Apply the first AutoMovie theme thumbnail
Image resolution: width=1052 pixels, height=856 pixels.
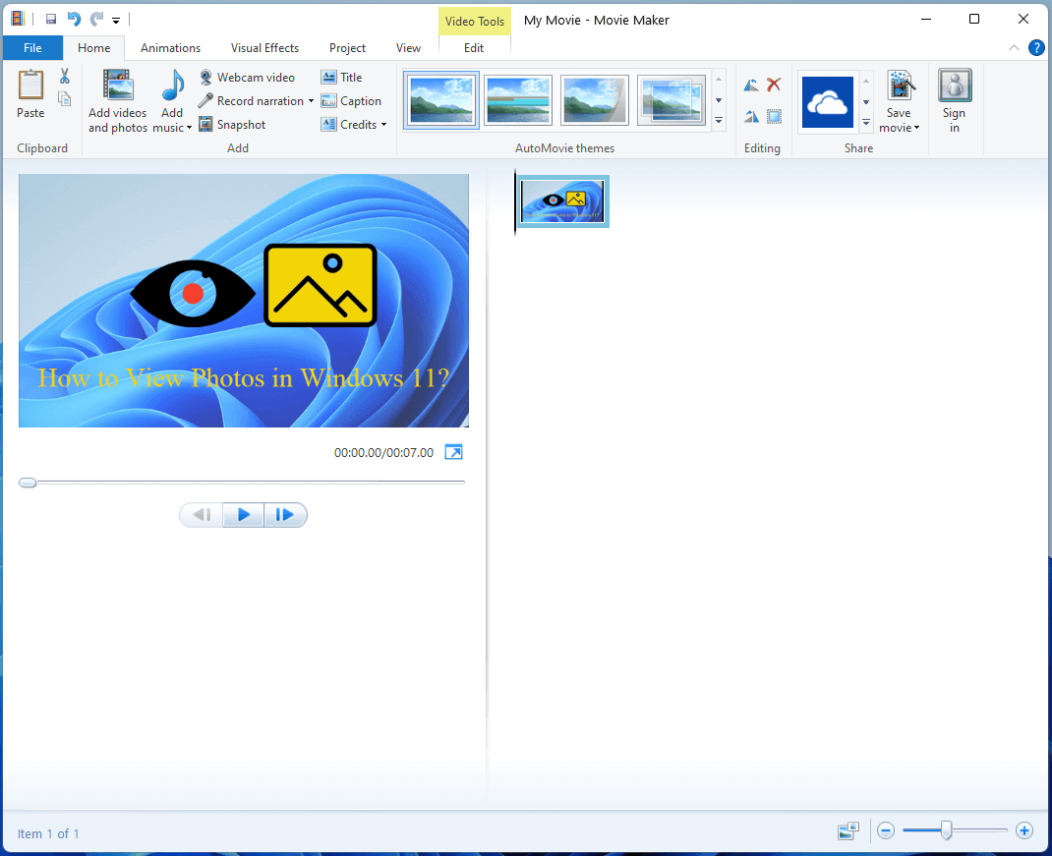point(441,100)
